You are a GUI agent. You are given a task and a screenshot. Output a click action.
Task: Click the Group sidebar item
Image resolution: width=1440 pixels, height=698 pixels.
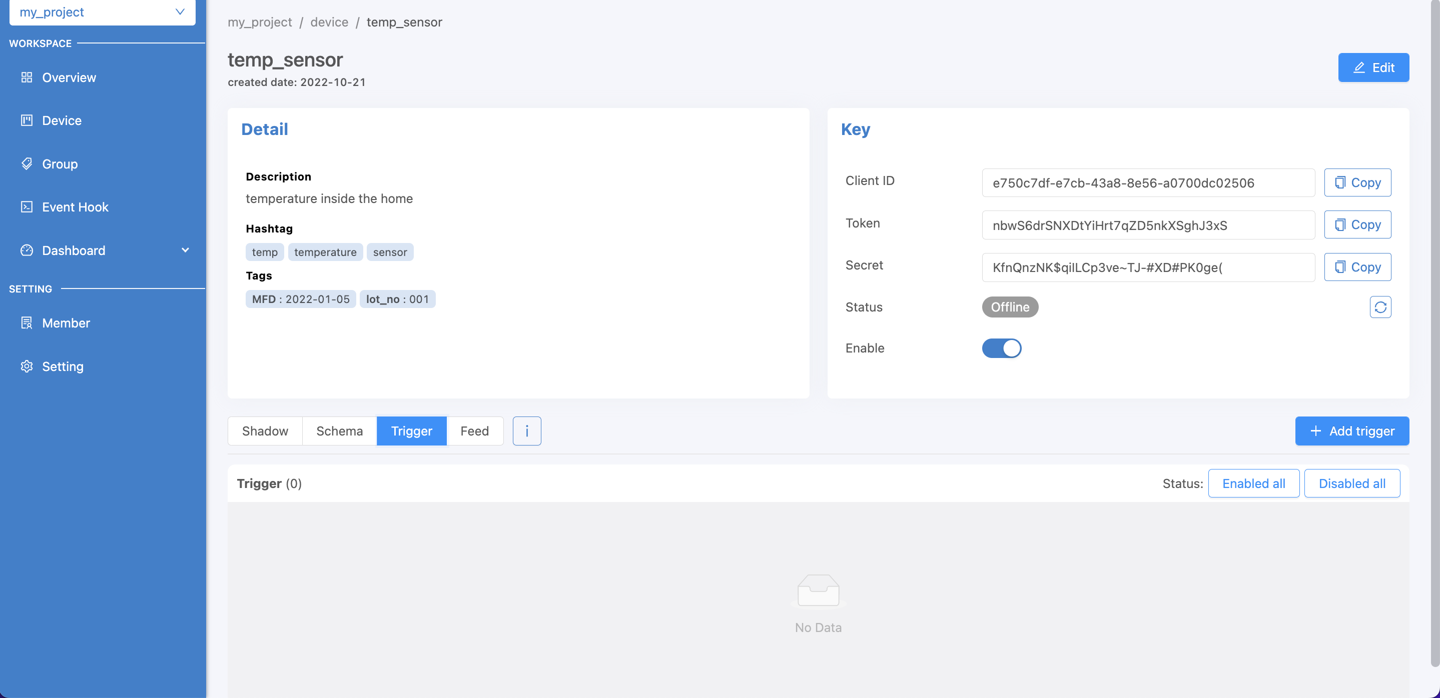(x=60, y=163)
